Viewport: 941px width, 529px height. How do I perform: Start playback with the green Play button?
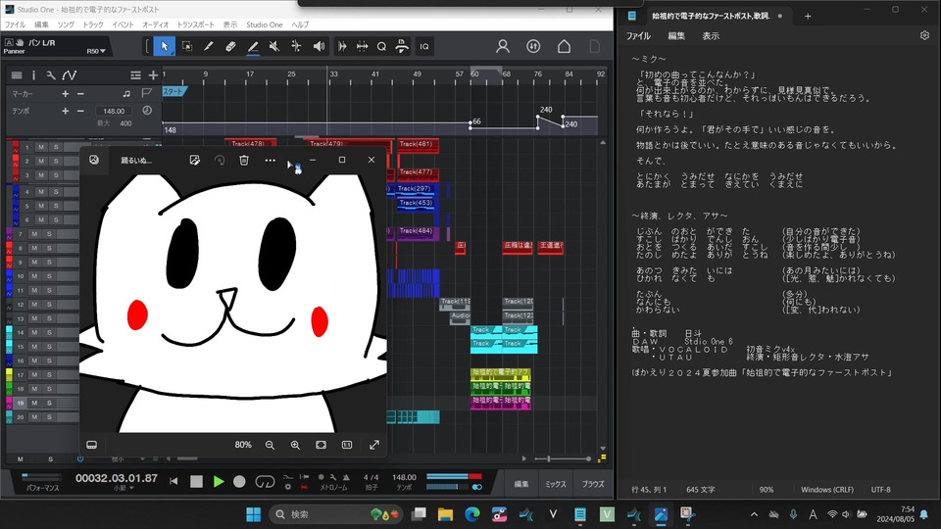click(x=219, y=481)
